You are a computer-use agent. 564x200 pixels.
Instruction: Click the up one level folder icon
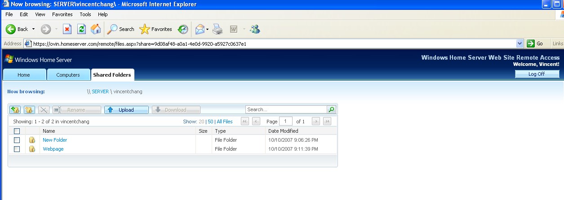click(x=15, y=110)
